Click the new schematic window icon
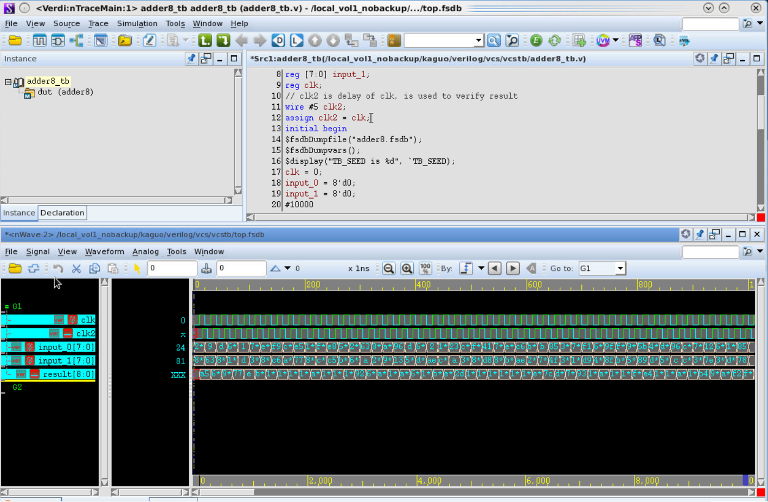This screenshot has height=502, width=768. click(x=58, y=41)
